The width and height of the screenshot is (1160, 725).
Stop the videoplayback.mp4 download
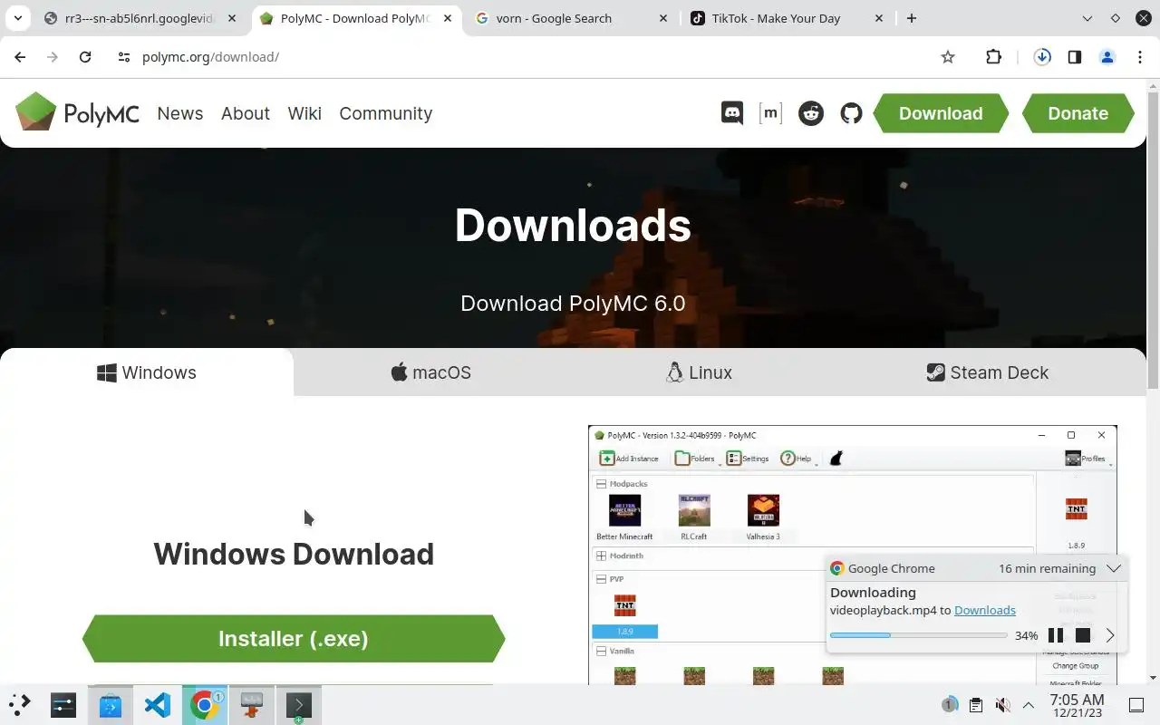[1082, 635]
